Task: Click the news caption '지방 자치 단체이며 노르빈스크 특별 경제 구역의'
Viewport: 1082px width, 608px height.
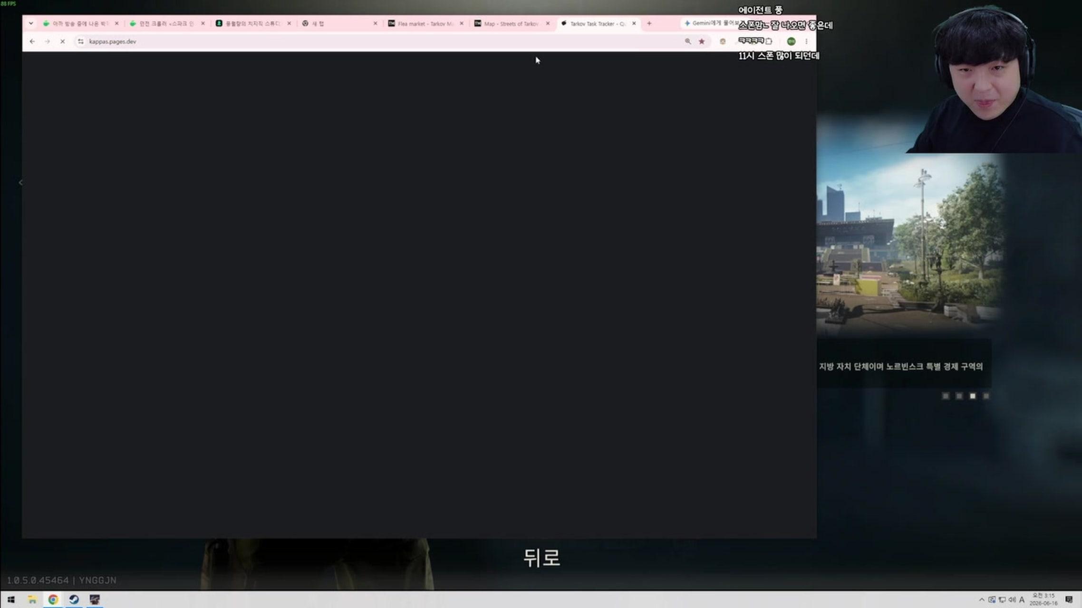Action: click(x=901, y=366)
